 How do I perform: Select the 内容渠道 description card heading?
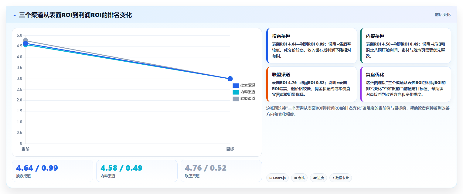[x=375, y=36]
